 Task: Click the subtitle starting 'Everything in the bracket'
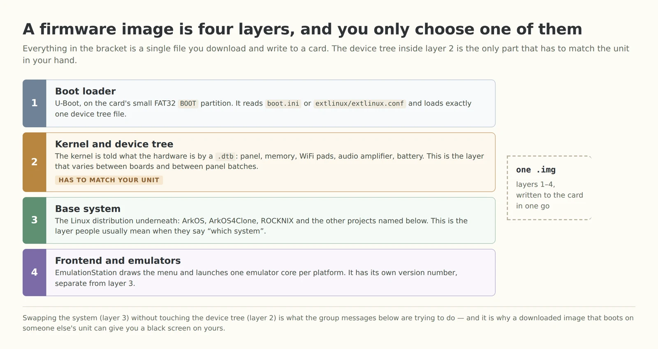326,54
